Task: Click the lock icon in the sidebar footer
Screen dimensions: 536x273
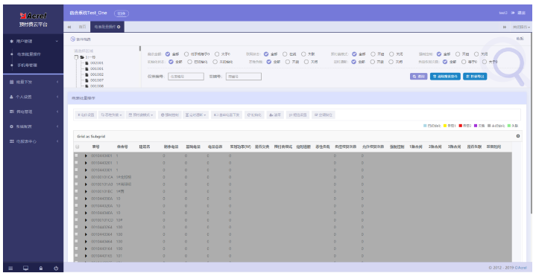Action: click(x=41, y=269)
